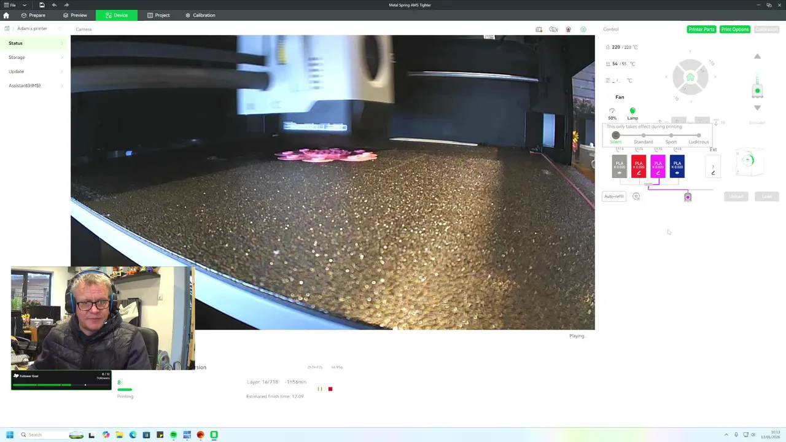The height and width of the screenshot is (442, 786).
Task: Click the Bambu Studio taskbar icon
Action: pyautogui.click(x=214, y=435)
